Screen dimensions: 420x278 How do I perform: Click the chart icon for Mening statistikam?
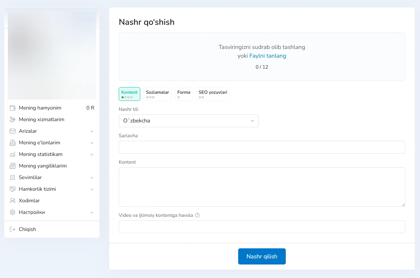pos(13,154)
